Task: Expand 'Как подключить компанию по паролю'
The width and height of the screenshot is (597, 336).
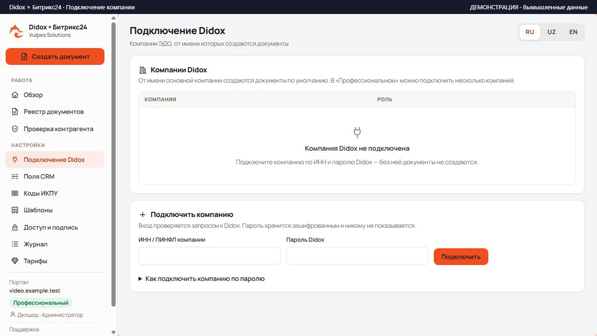Action: (202, 279)
